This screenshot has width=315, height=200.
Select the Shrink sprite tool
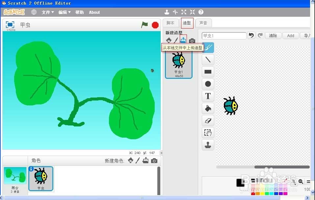[192, 12]
